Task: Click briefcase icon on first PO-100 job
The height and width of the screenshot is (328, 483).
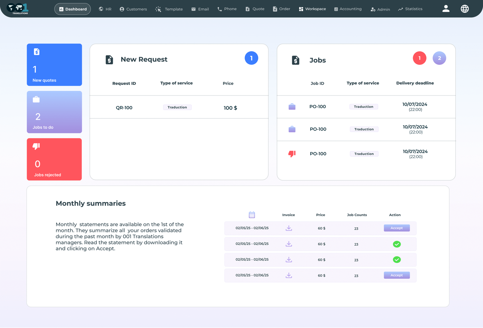Action: point(292,107)
